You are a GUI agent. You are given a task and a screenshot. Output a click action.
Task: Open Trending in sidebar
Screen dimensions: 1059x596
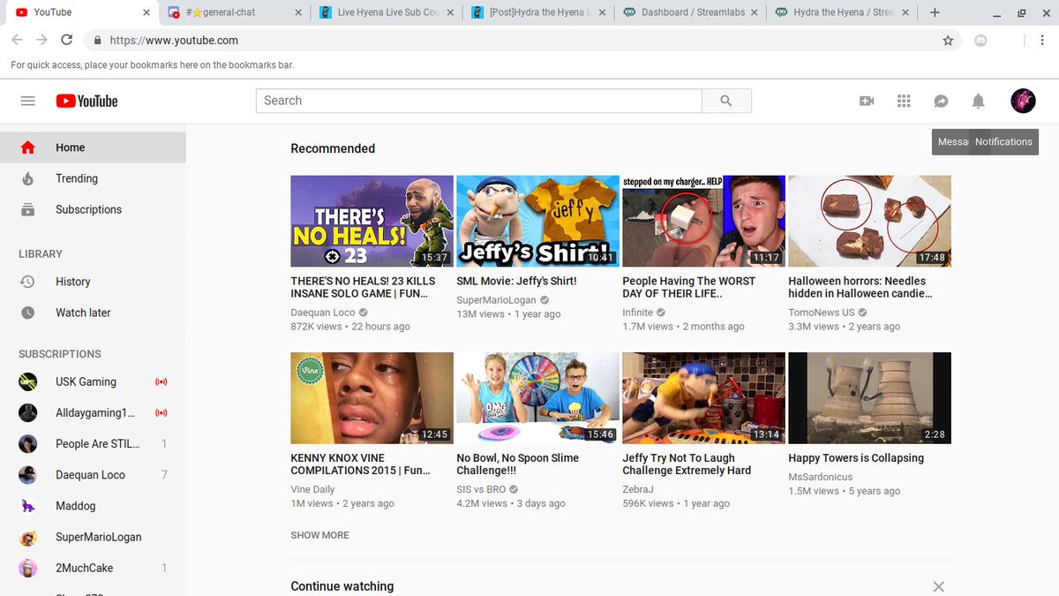click(x=93, y=178)
